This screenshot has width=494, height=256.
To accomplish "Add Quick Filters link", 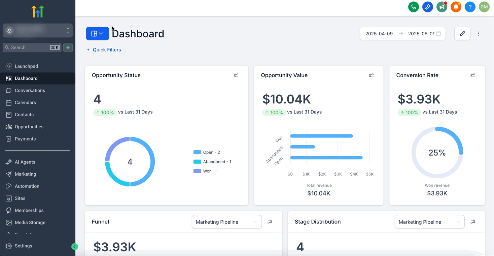I will (104, 50).
